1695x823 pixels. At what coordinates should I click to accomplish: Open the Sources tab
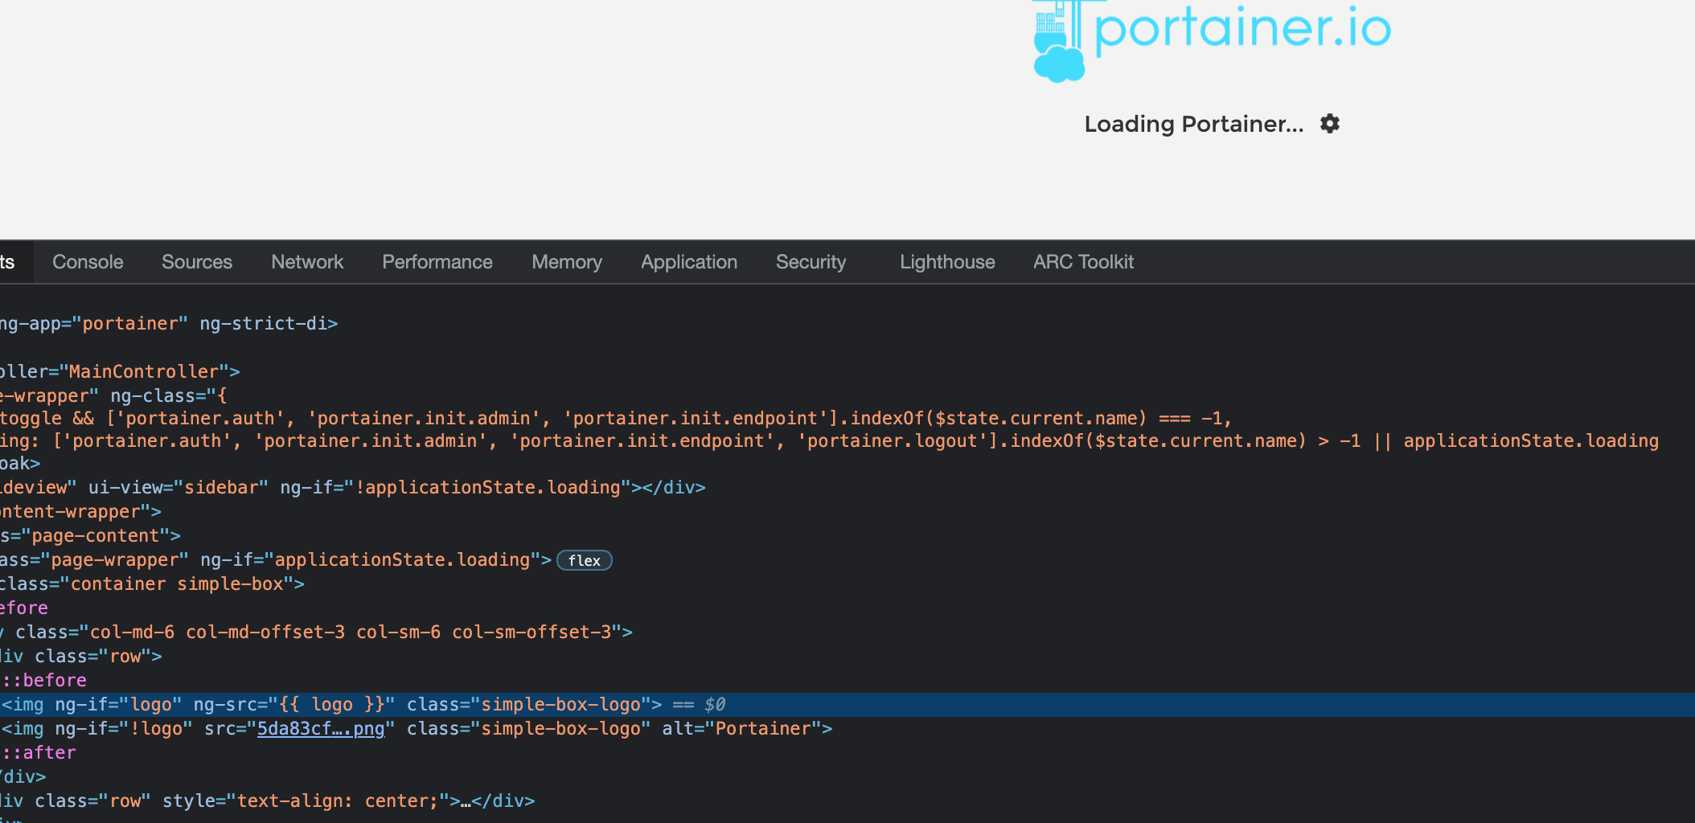coord(196,261)
